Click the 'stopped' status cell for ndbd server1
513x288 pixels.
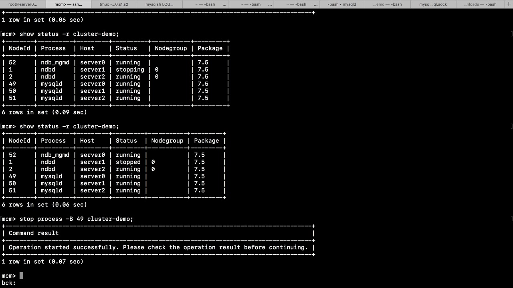[128, 162]
